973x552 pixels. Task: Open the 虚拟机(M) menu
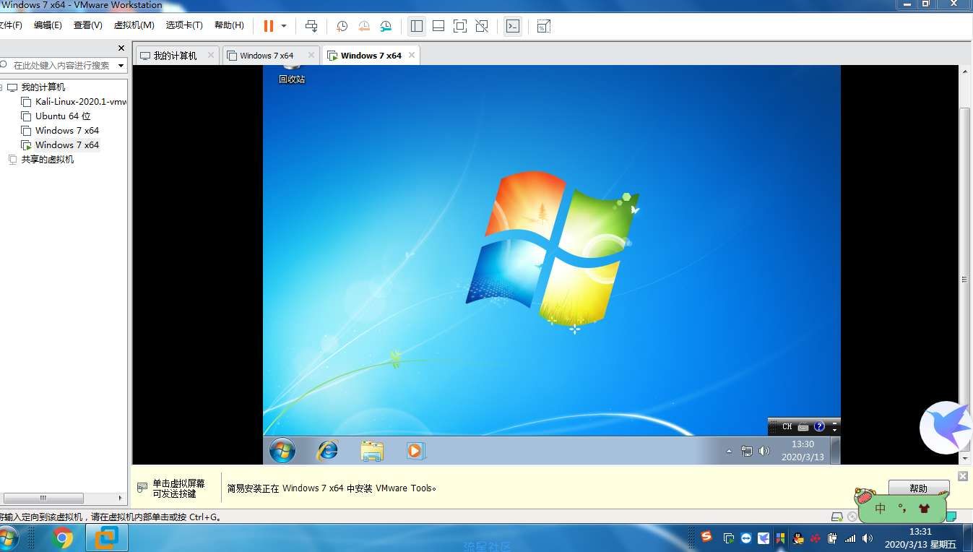click(x=134, y=25)
